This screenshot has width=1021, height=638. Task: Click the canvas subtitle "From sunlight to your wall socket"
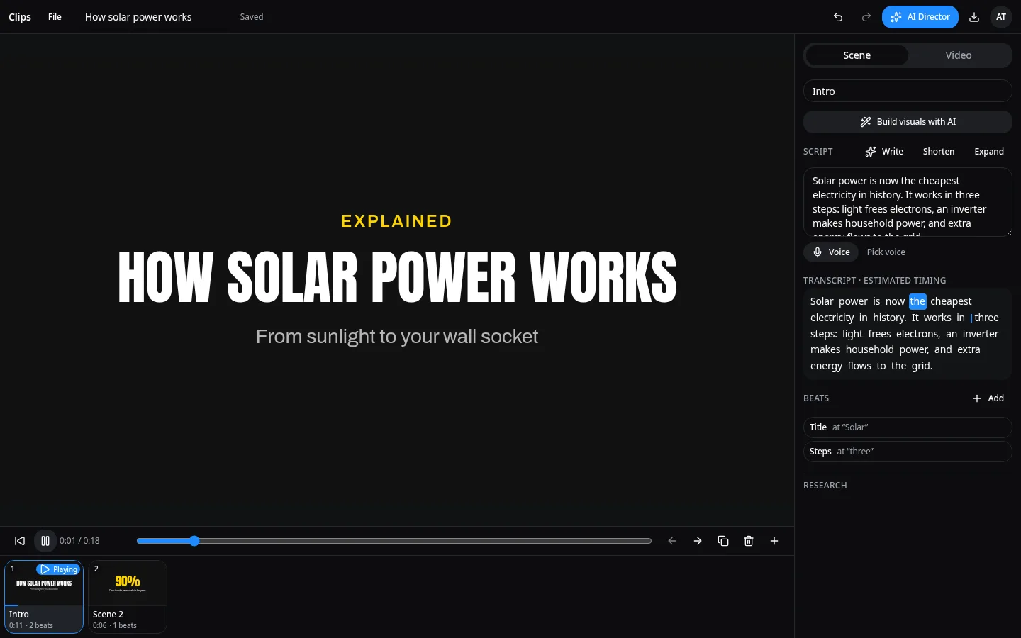(397, 337)
